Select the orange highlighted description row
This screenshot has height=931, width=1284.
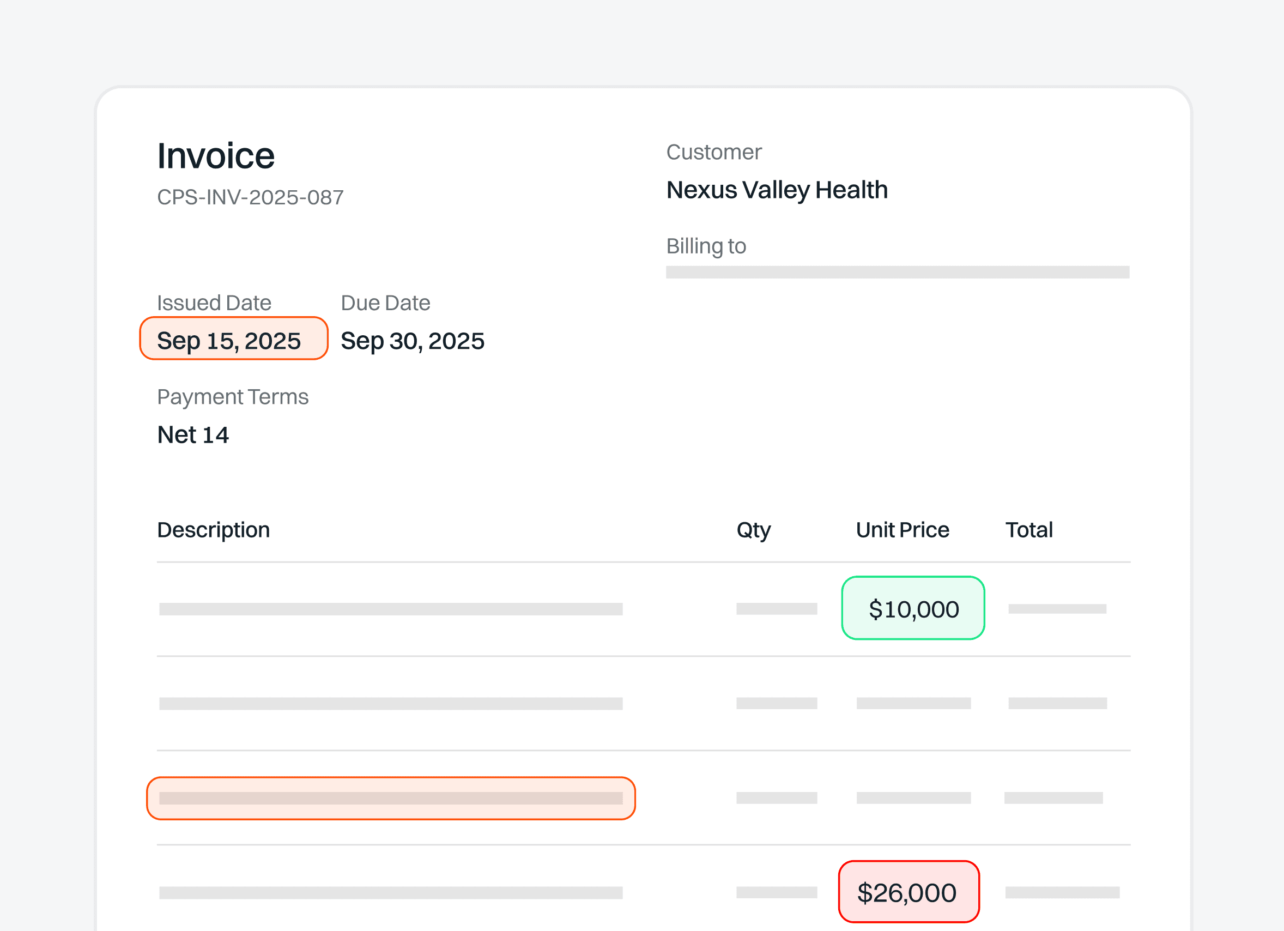click(x=391, y=799)
